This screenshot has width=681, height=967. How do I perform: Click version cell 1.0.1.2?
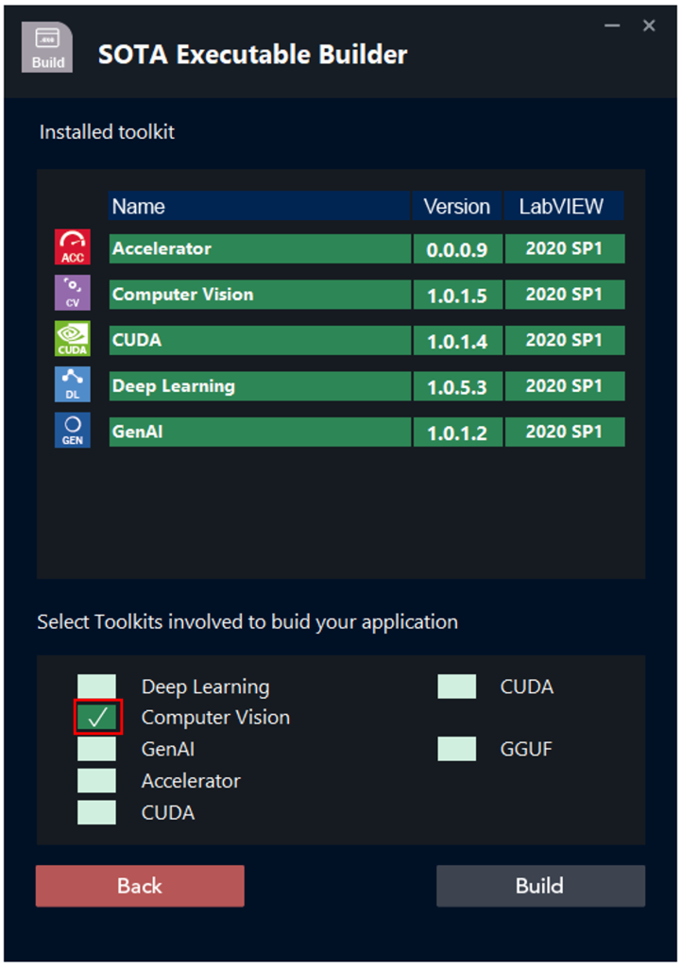point(458,432)
